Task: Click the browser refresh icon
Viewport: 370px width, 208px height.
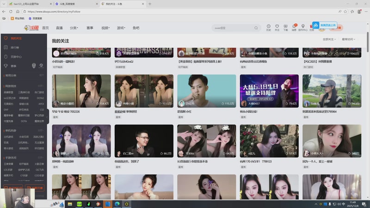Action: [x=11, y=11]
